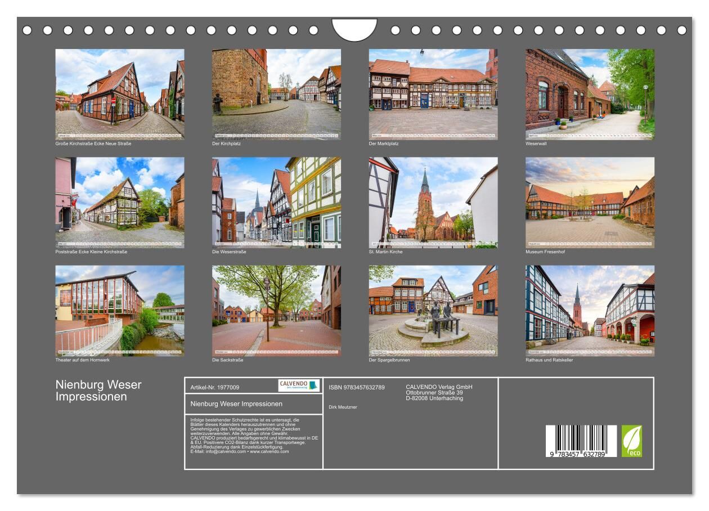The height and width of the screenshot is (511, 709).
Task: Select the Der Kirchplatz photo
Action: pyautogui.click(x=276, y=94)
